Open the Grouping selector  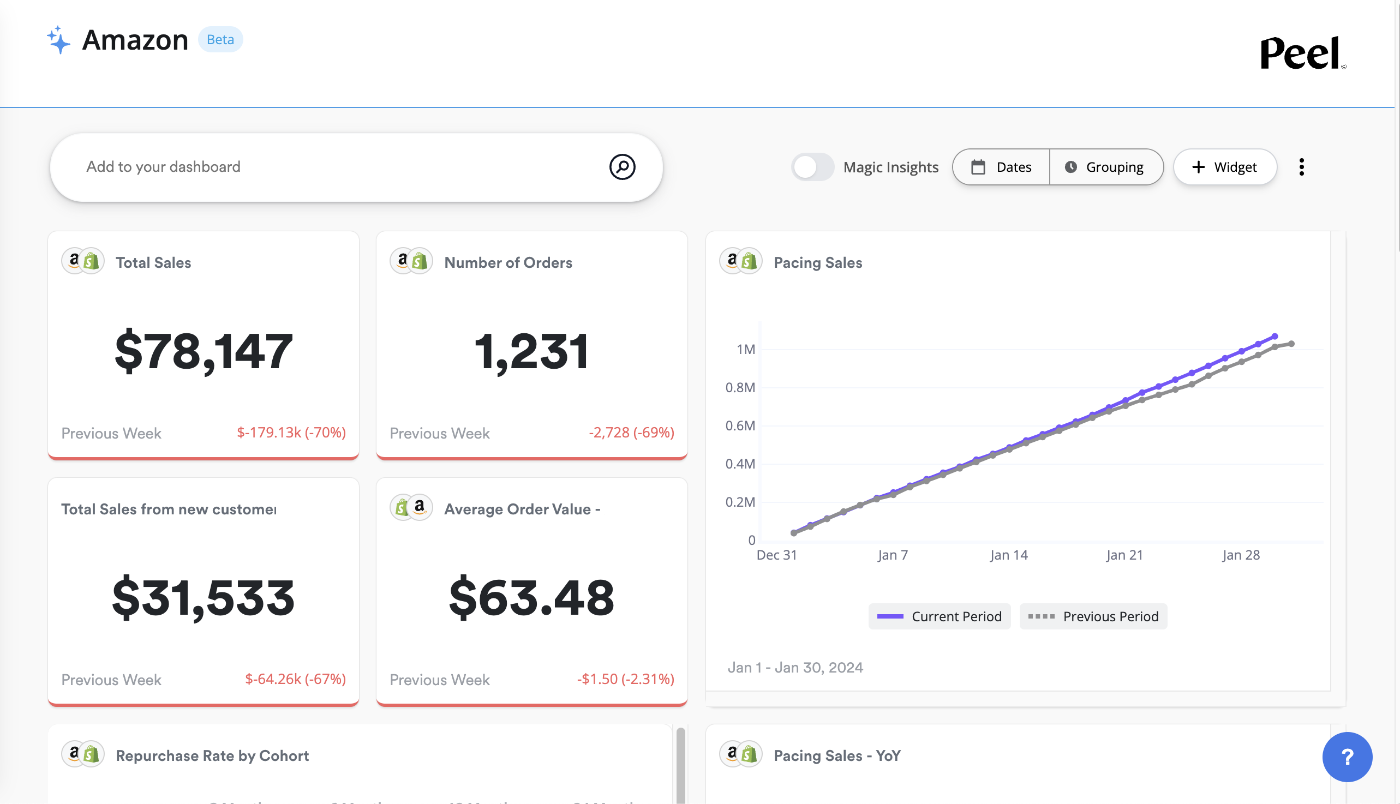coord(1107,167)
